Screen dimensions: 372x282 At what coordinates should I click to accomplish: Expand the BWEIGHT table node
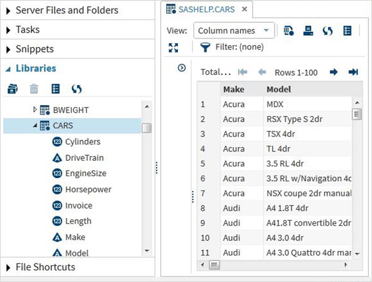[x=35, y=110]
